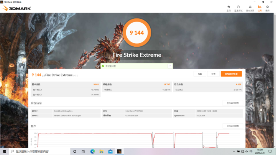Select graphics test 2 value 36.38 FPS
The width and height of the screenshot is (276, 155).
[x=95, y=95]
